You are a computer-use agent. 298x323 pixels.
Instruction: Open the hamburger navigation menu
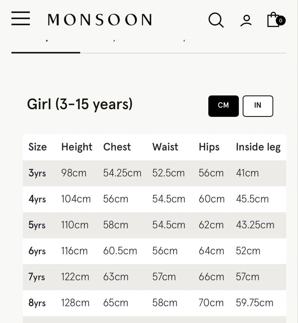click(x=21, y=19)
